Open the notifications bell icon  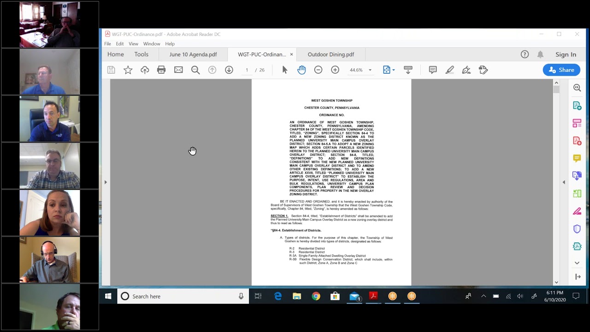pos(540,54)
